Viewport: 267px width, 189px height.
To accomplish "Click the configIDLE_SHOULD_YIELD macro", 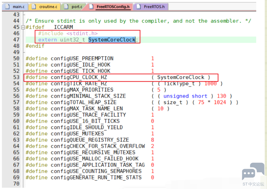I will coord(87,127).
